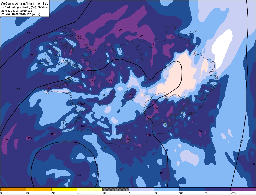Click the '97' humidity value on the map
Viewport: 256px width, 195px height.
pyautogui.click(x=162, y=173)
